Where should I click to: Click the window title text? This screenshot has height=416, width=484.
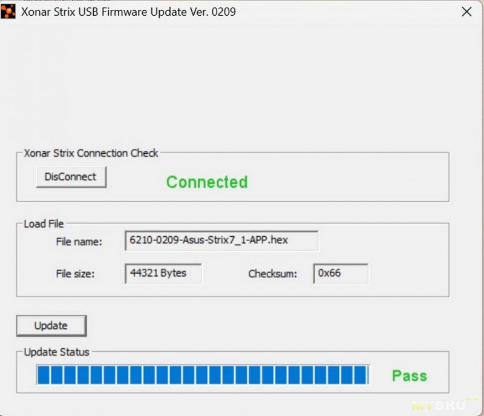(x=128, y=12)
